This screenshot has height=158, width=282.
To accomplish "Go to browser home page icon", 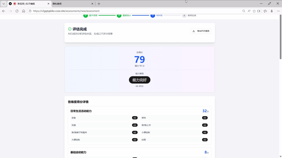I will click(x=23, y=11).
